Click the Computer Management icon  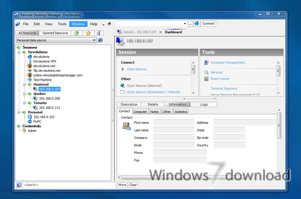pyautogui.click(x=206, y=63)
